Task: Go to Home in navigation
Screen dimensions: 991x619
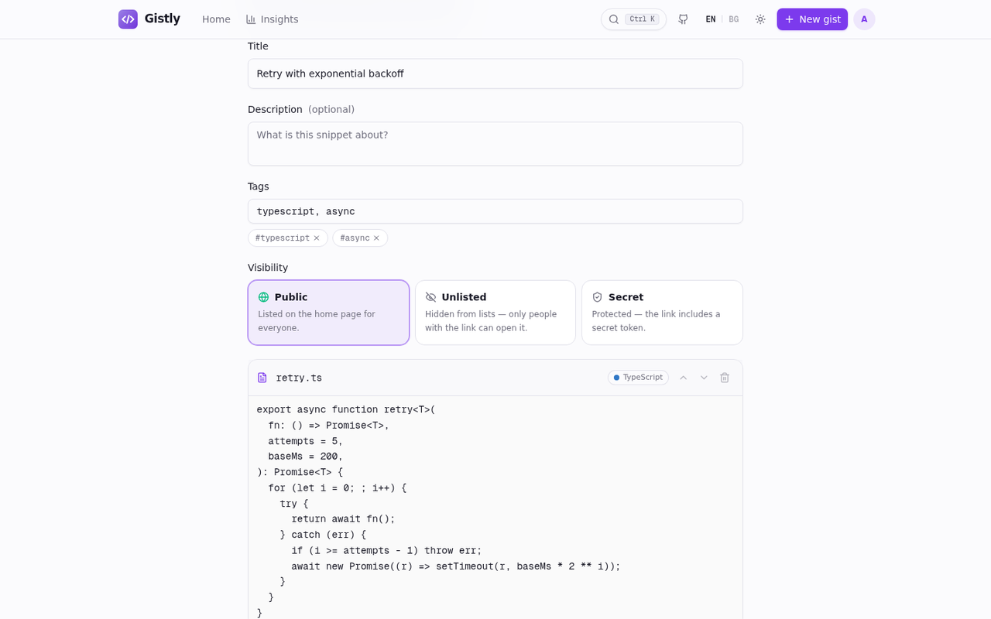Action: (216, 19)
